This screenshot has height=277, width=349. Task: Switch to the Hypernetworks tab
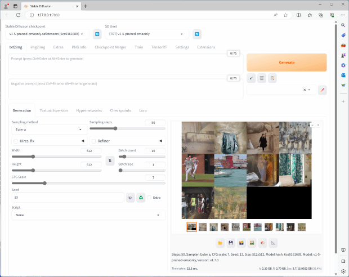pyautogui.click(x=89, y=111)
